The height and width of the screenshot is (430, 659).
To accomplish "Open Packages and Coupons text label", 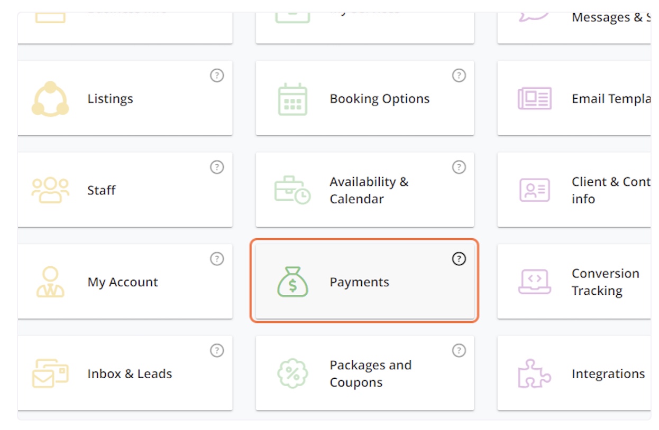I will (370, 373).
